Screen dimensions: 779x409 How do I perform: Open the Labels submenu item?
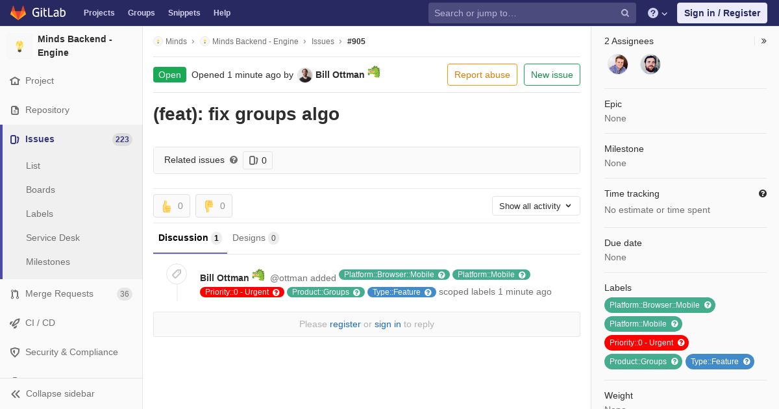(40, 214)
